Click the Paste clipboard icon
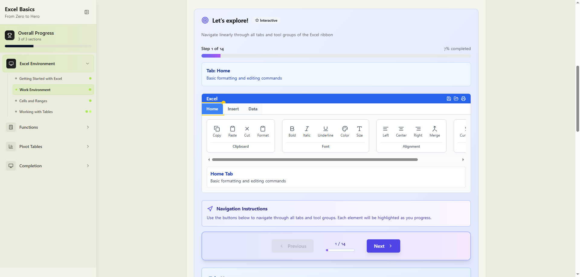The width and height of the screenshot is (580, 277). [232, 129]
